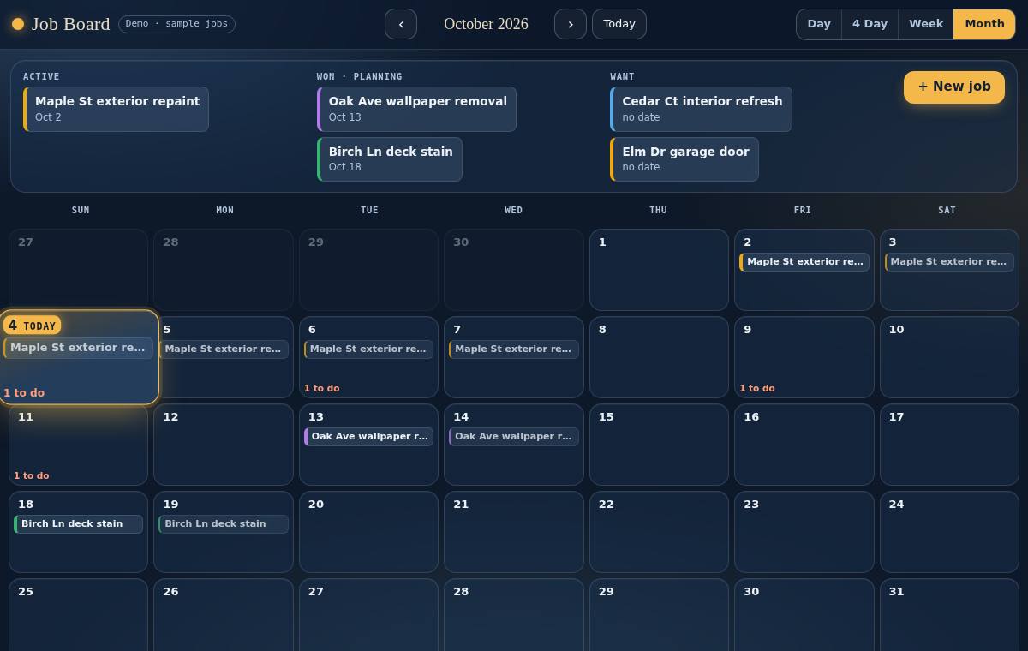Select the October 17 day cell

tap(949, 445)
